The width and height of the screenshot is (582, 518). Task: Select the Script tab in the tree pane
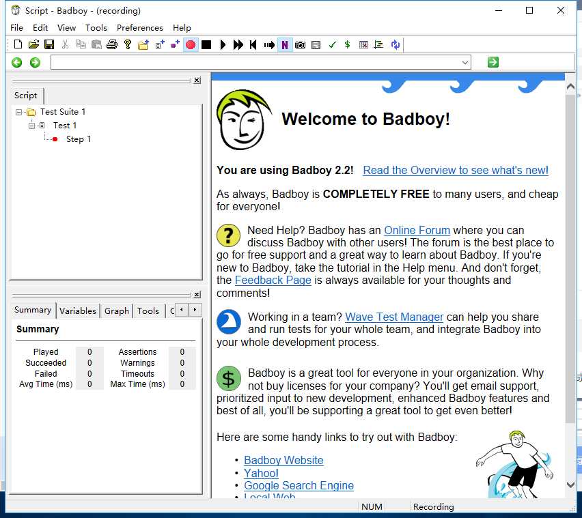(25, 96)
